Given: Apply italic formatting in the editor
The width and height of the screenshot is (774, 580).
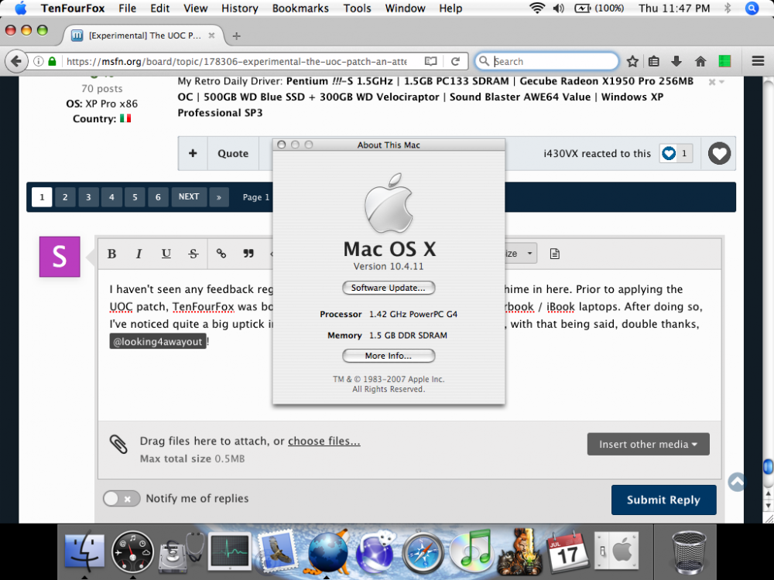Looking at the screenshot, I should (139, 254).
